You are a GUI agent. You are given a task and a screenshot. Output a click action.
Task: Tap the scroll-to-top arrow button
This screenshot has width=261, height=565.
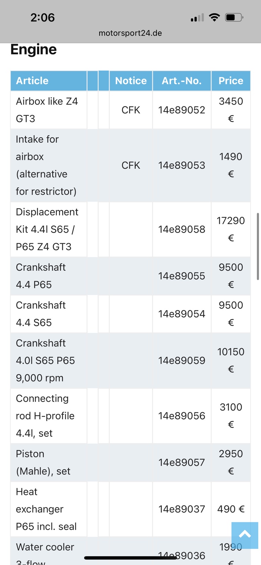[x=245, y=535]
